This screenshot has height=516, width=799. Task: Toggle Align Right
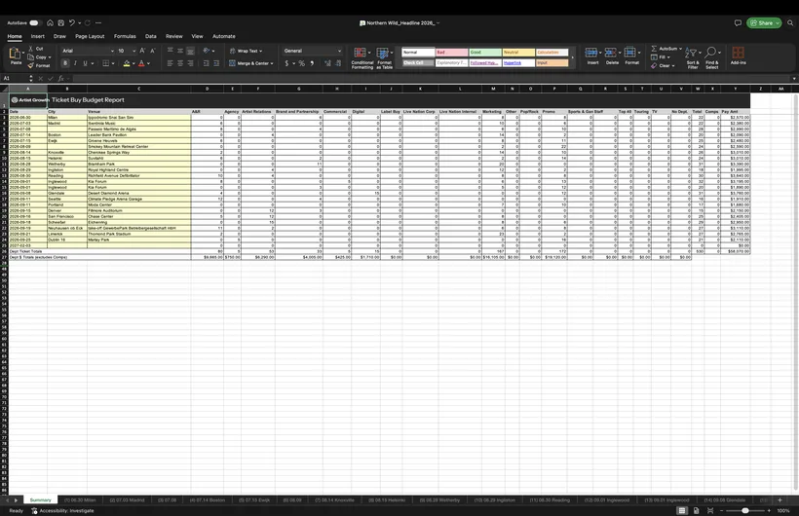coord(191,63)
